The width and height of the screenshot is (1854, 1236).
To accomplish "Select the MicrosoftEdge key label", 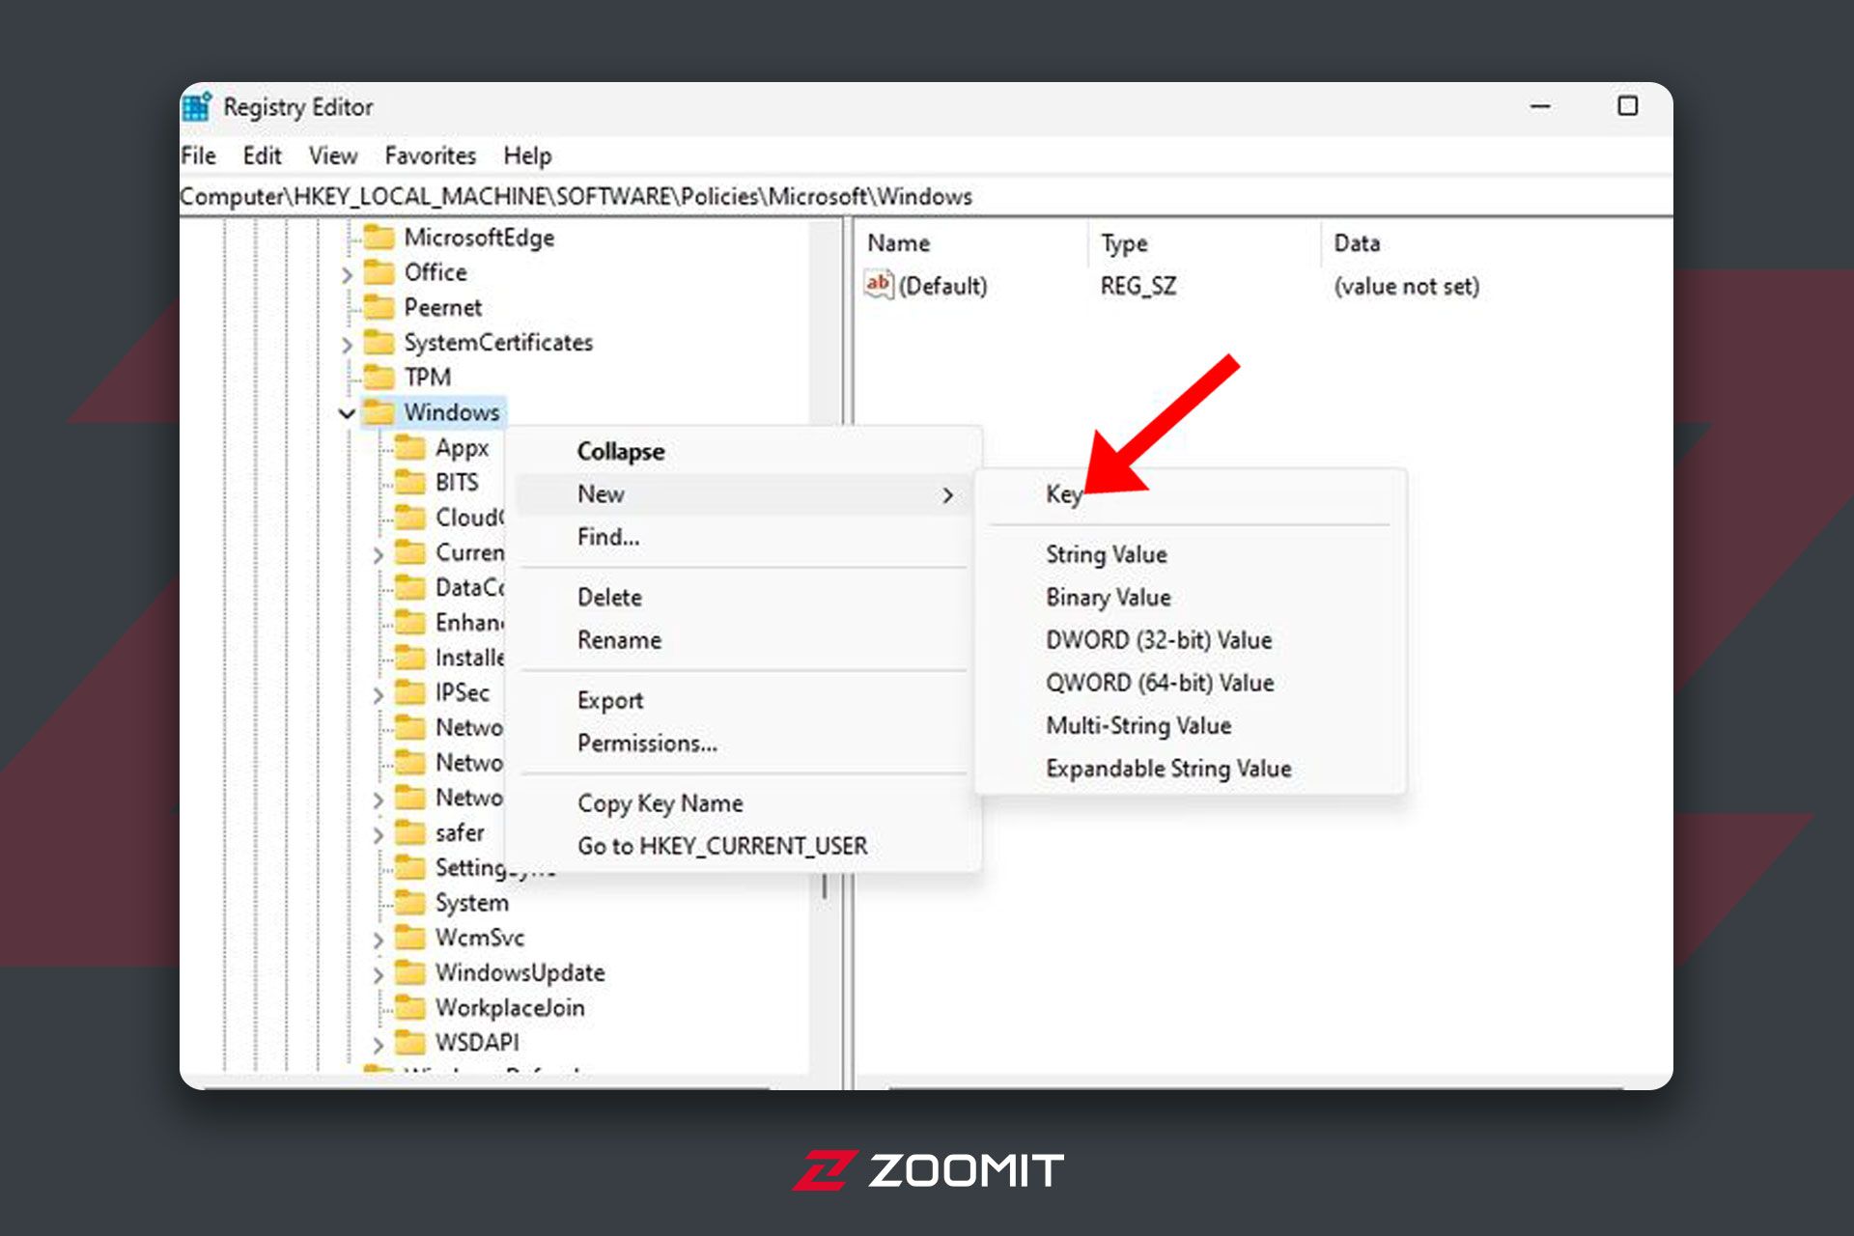I will click(479, 238).
